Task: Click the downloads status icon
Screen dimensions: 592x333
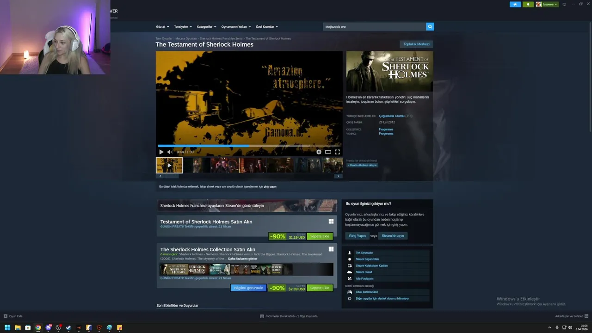Action: pyautogui.click(x=262, y=316)
